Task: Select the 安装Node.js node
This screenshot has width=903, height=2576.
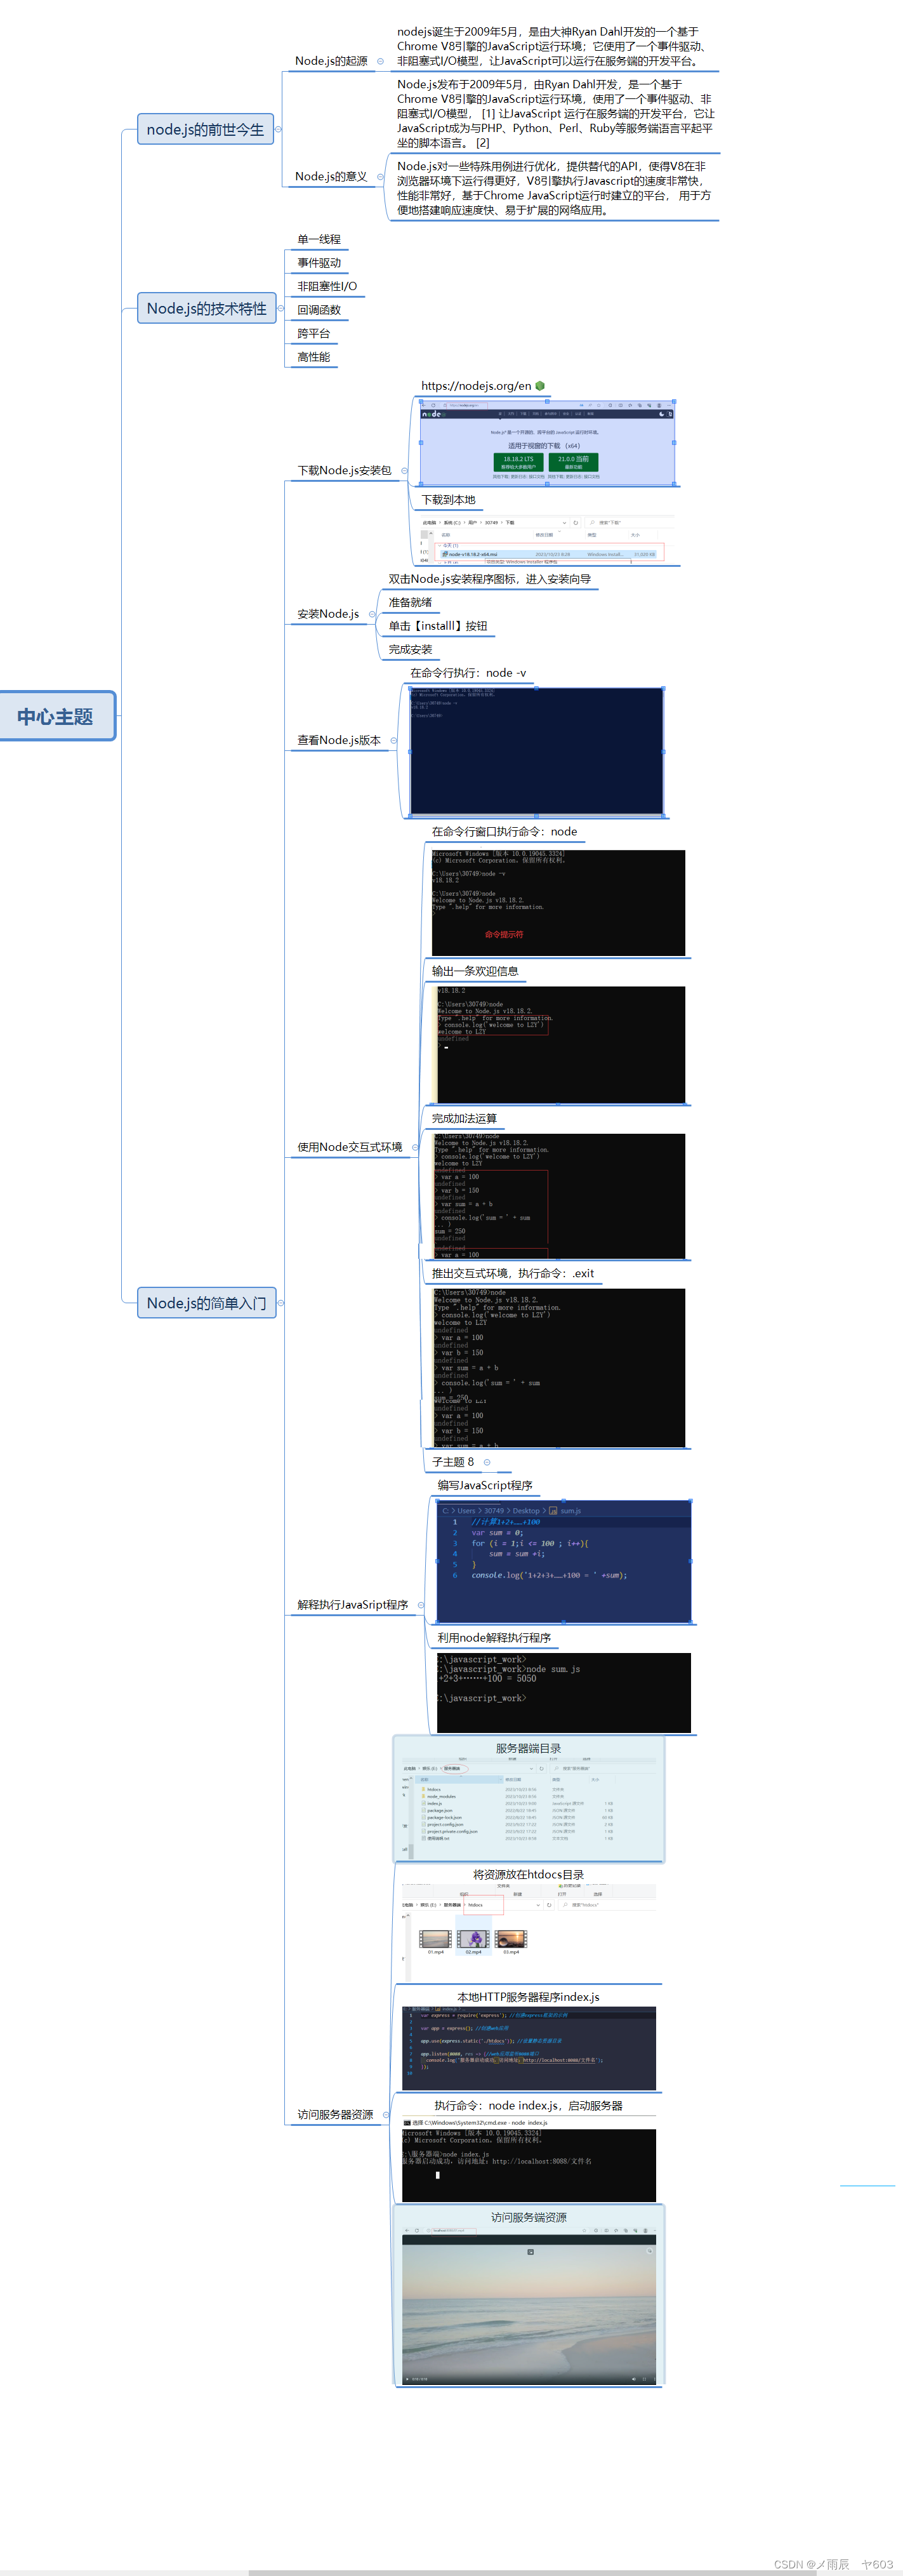Action: (328, 614)
